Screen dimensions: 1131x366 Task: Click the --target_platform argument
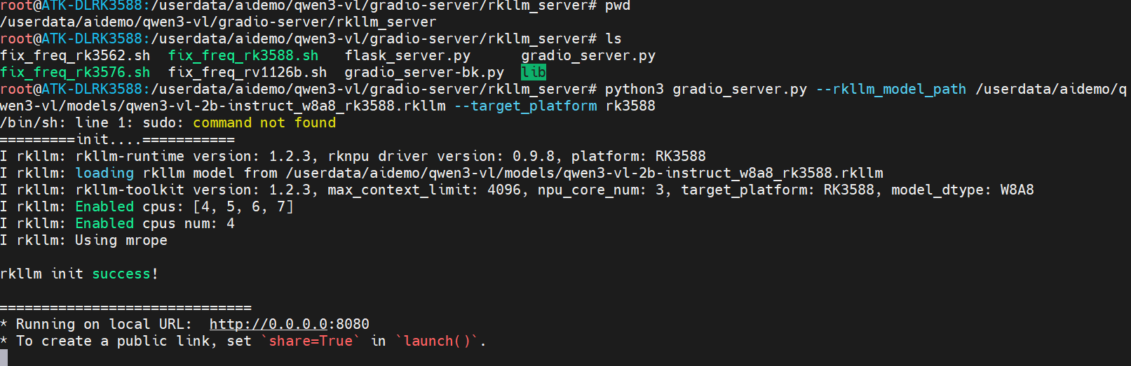coord(525,106)
